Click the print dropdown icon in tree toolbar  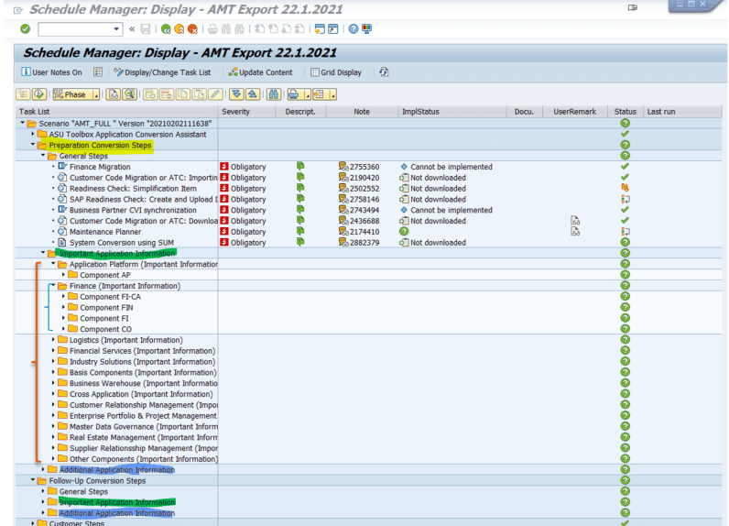click(x=298, y=94)
